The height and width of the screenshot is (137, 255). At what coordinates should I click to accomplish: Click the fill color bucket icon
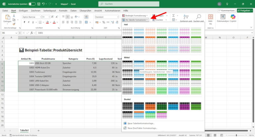47,22
